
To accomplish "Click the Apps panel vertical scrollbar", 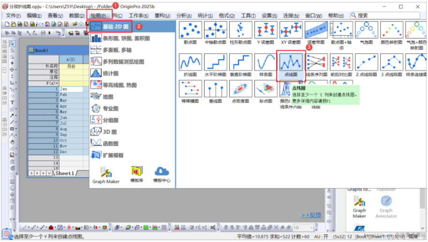I will tap(422, 208).
